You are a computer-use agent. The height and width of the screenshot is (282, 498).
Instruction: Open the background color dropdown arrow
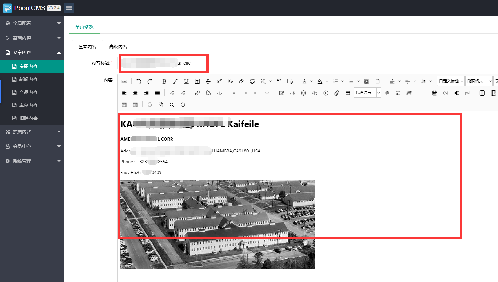click(x=327, y=81)
